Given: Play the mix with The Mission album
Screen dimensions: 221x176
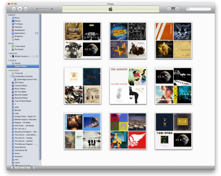Looking at the screenshot, I should 128,86.
